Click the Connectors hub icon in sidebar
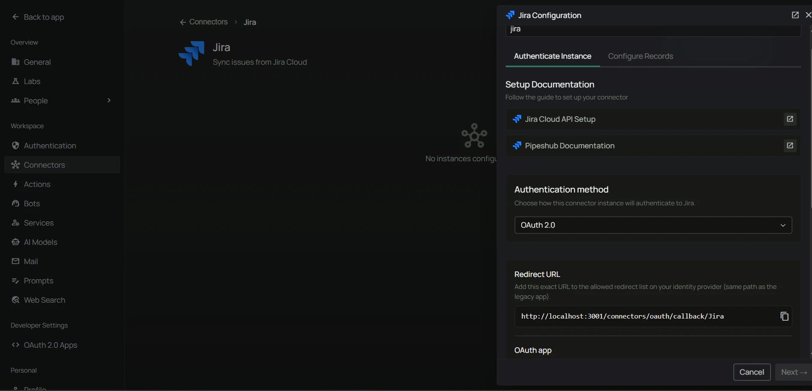The width and height of the screenshot is (812, 391). [15, 165]
